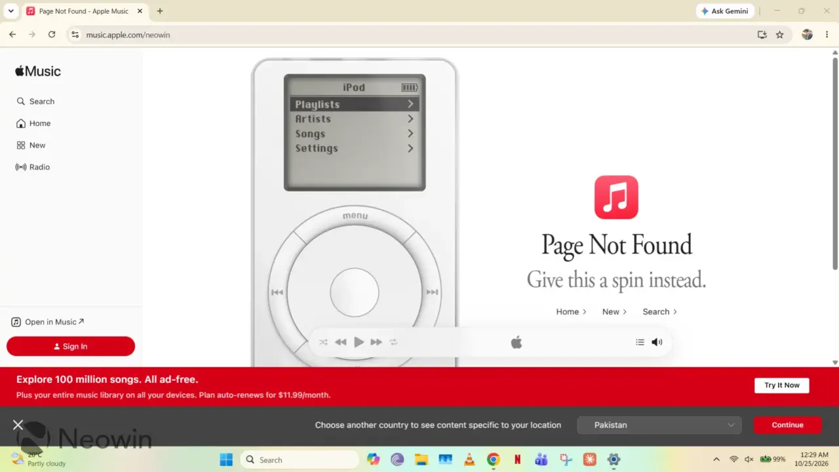Close the country selection banner
The image size is (839, 472).
[x=18, y=425]
